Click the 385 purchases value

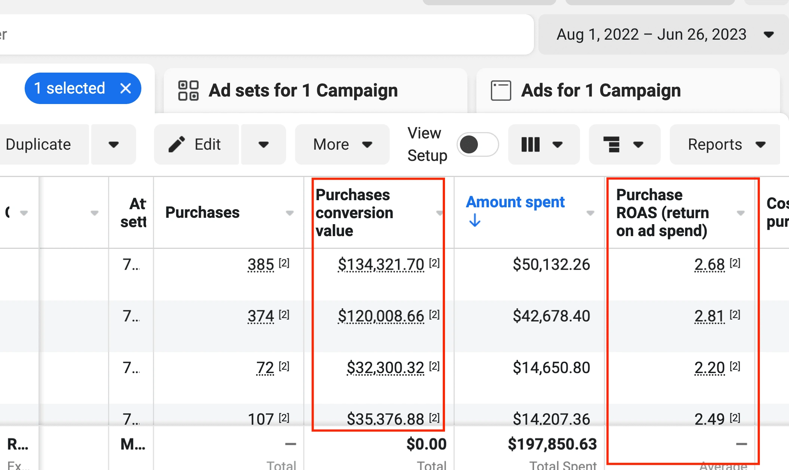click(x=261, y=265)
